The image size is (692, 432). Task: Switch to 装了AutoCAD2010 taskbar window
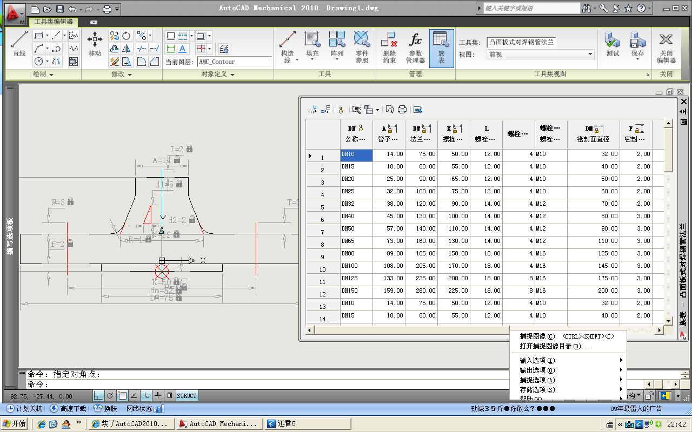(x=131, y=424)
